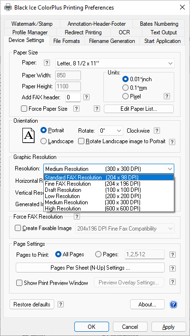Open the Fine Fax Compatibility dropdown

pos(125,229)
